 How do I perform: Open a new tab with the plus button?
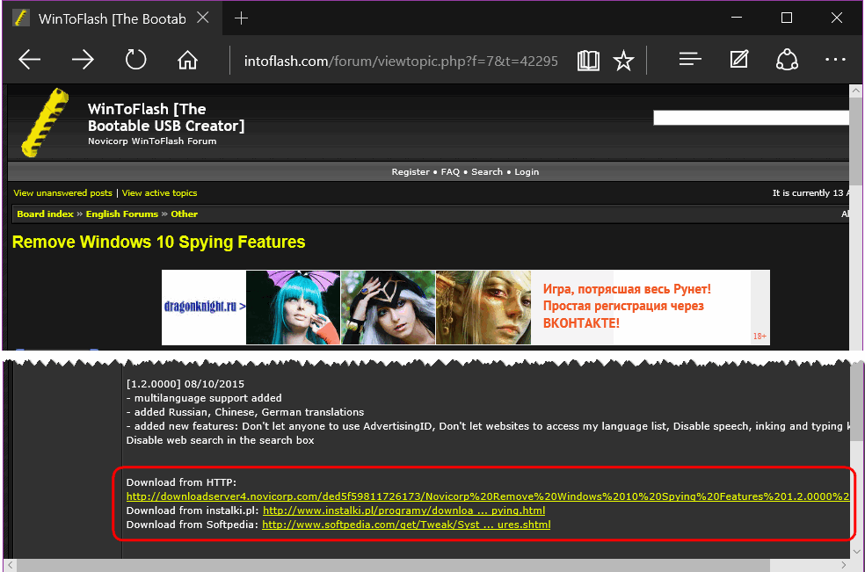click(241, 18)
